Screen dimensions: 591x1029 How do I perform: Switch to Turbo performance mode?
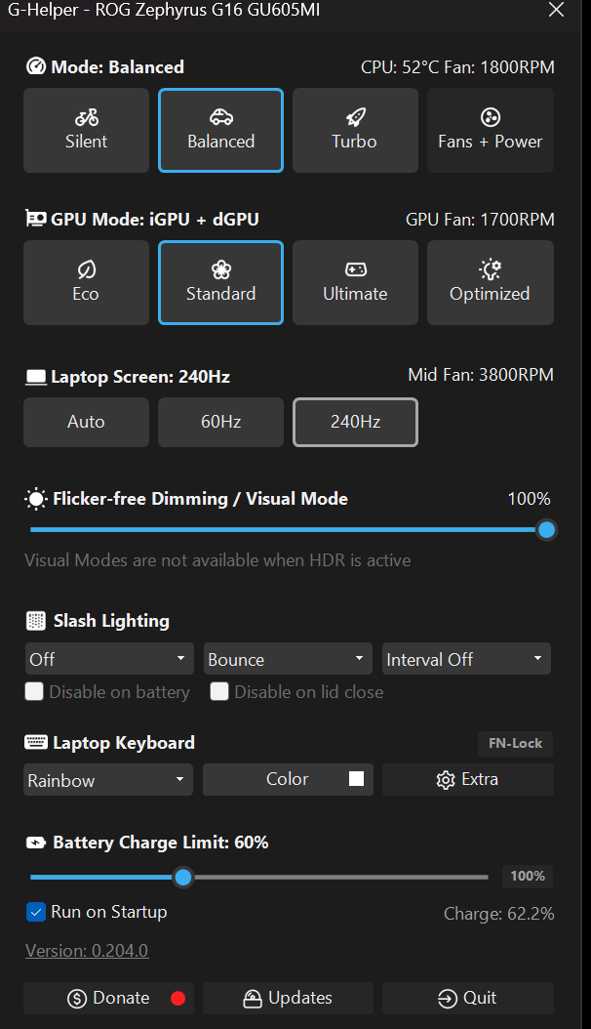click(x=355, y=131)
